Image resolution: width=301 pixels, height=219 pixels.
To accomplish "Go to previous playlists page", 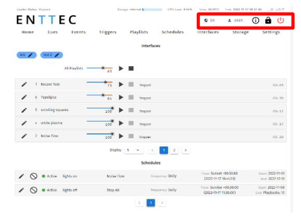I will click(x=153, y=150).
